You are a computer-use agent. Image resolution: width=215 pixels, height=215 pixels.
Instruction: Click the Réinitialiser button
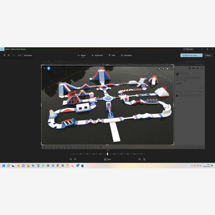pos(28,55)
